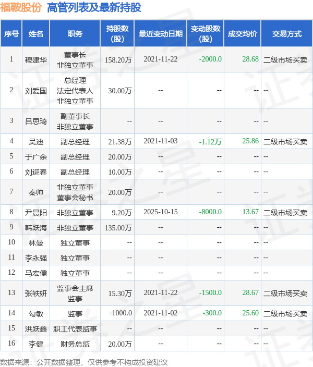The width and height of the screenshot is (313, 367).
Task: Click the change amount -1500.0
Action: pos(210,292)
